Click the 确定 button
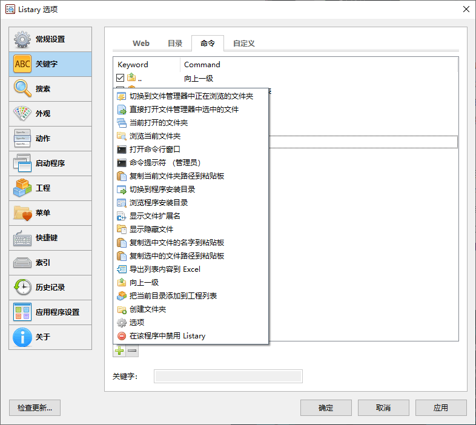This screenshot has height=425, width=476. (x=326, y=407)
